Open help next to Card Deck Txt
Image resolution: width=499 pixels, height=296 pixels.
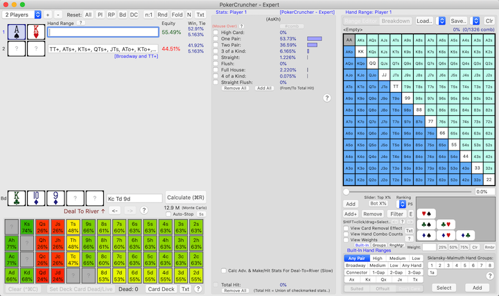point(198,288)
